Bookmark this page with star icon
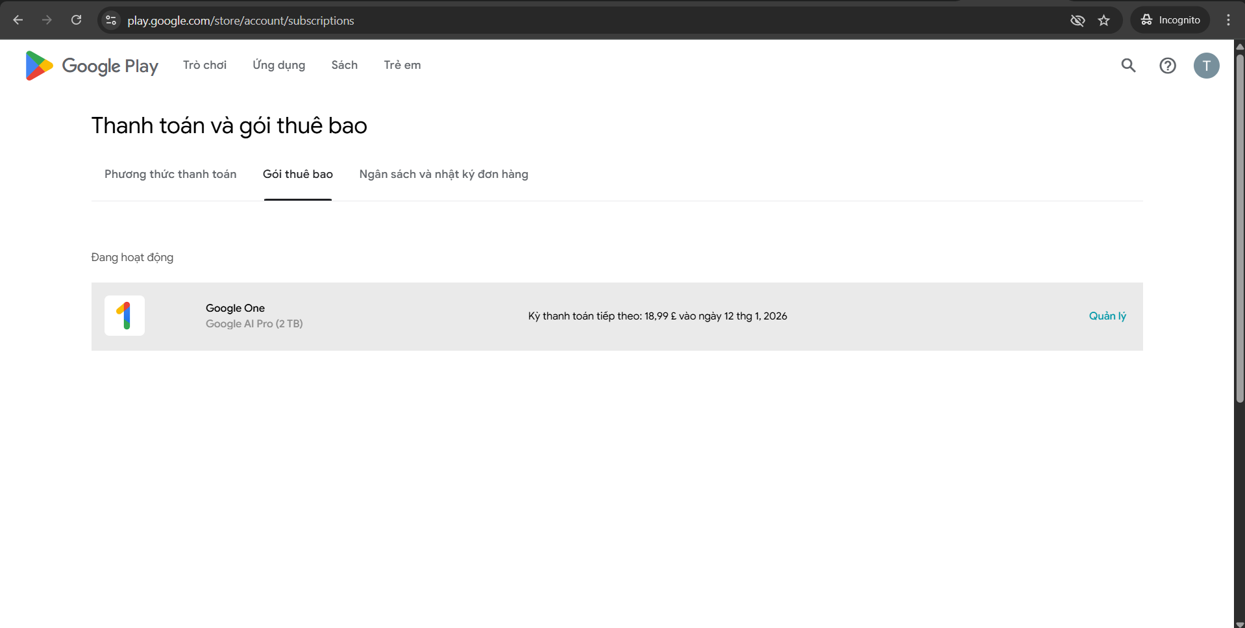This screenshot has height=628, width=1245. pyautogui.click(x=1103, y=20)
